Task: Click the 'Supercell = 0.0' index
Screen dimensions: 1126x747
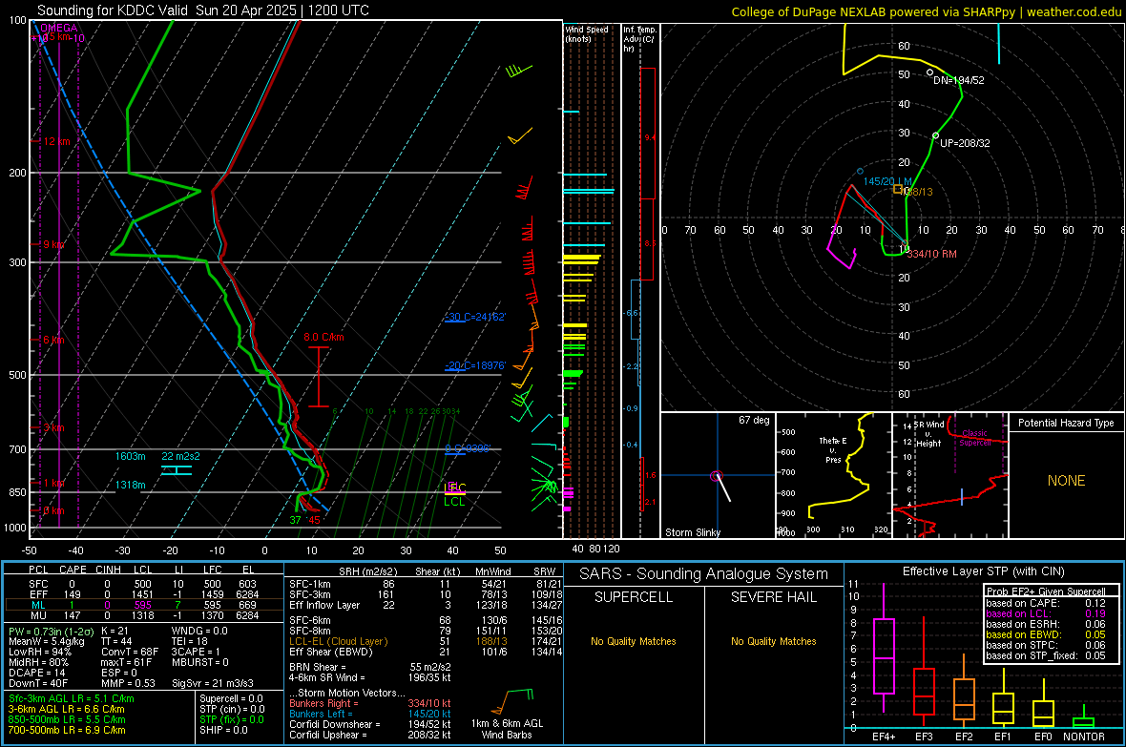Action: click(x=231, y=699)
